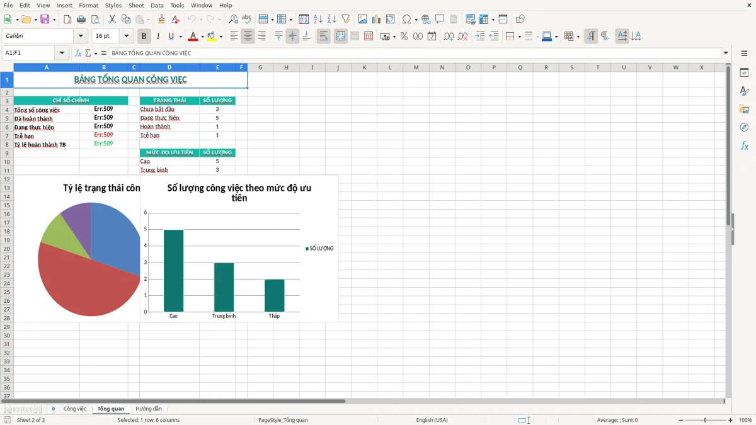Toggle AutoFilter
756x425 pixels.
(x=346, y=20)
